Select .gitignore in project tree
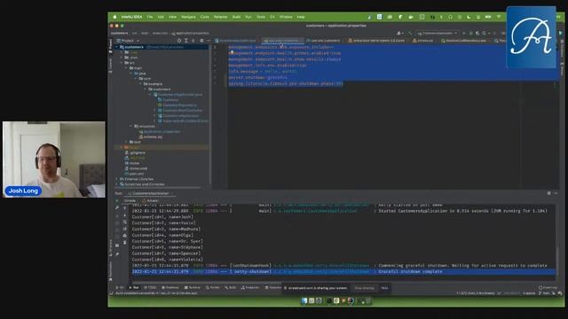 (x=135, y=152)
